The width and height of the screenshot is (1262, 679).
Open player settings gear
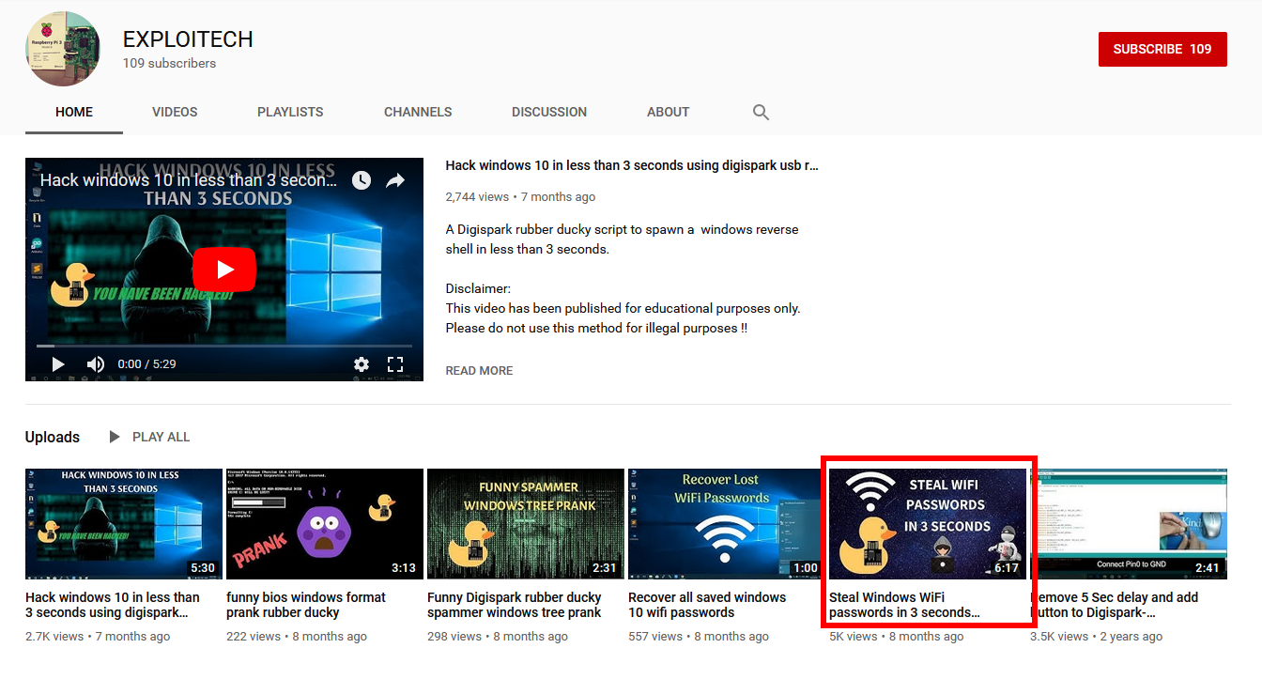coord(362,363)
